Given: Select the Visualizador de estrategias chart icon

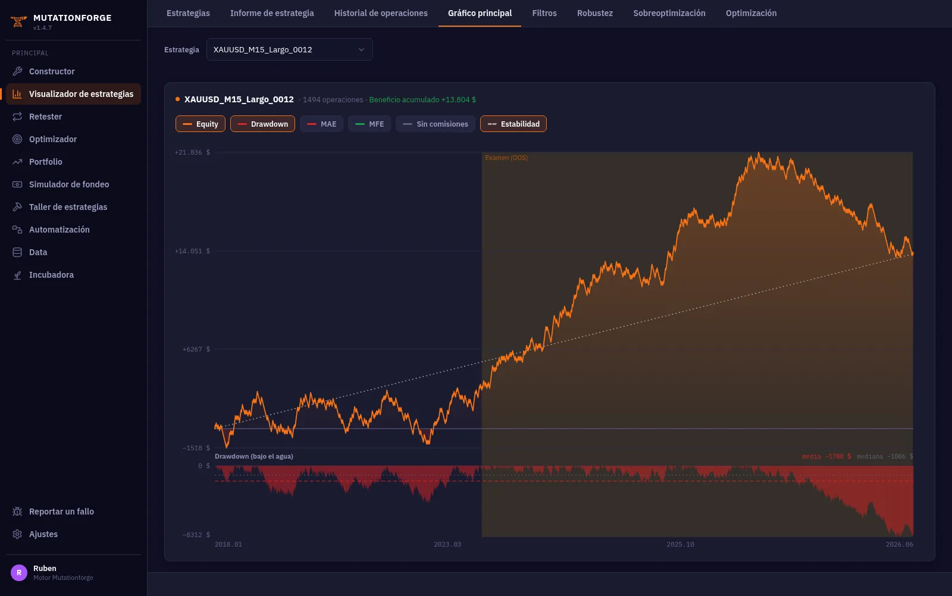Looking at the screenshot, I should click(x=17, y=94).
